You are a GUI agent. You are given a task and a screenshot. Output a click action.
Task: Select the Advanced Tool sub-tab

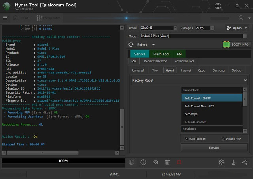coord(184,61)
